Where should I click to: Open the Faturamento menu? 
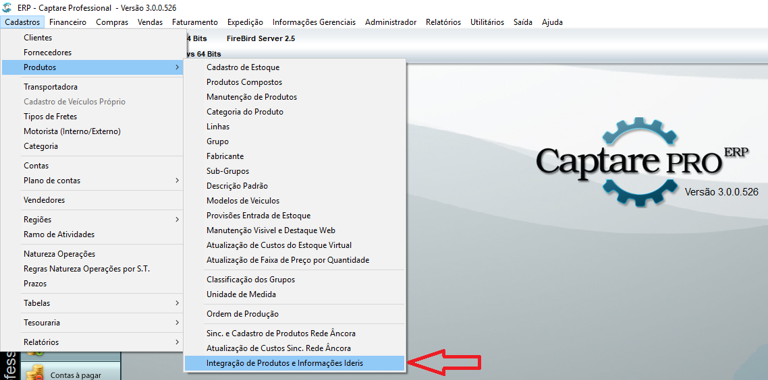195,22
